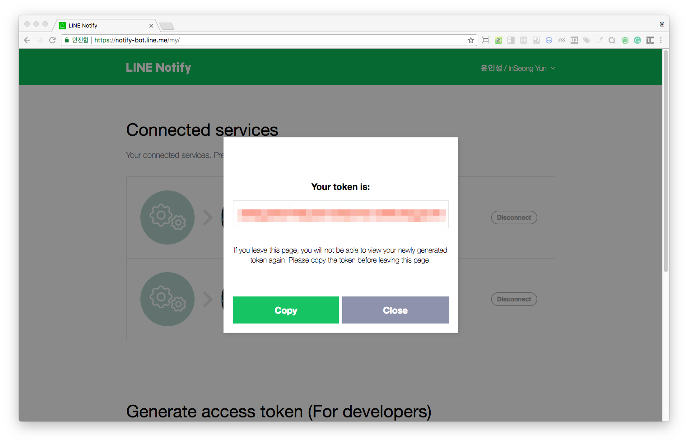Select the blurred token text field
Viewport: 688px width, 444px height.
tap(341, 214)
